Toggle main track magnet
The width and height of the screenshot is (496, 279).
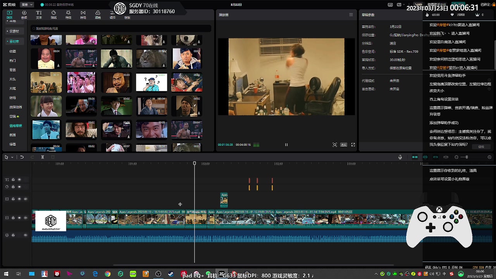click(415, 157)
